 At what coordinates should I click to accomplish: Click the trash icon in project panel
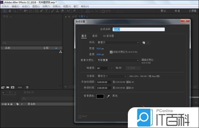[27, 87]
